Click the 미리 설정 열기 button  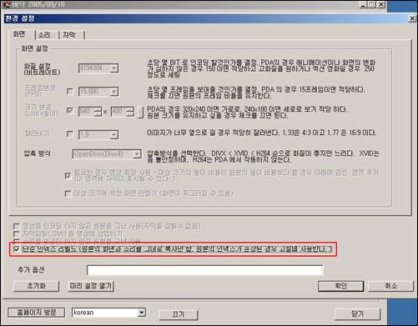pyautogui.click(x=91, y=286)
